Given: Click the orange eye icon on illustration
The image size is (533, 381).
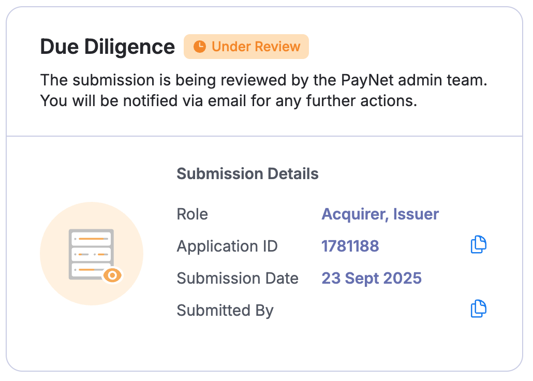Looking at the screenshot, I should pyautogui.click(x=112, y=275).
